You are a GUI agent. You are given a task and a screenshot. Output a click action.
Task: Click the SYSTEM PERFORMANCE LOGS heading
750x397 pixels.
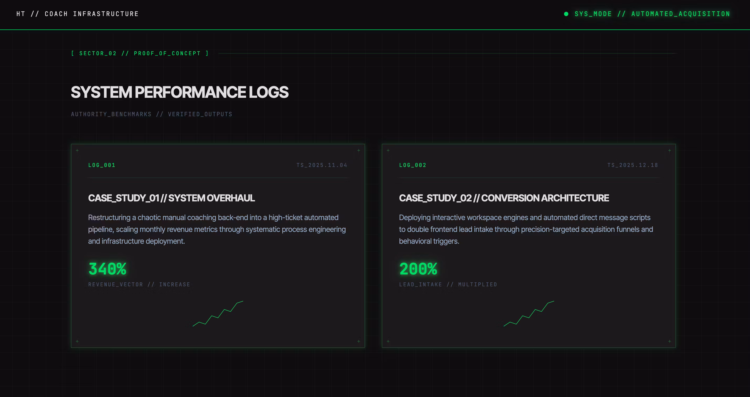[x=180, y=92]
